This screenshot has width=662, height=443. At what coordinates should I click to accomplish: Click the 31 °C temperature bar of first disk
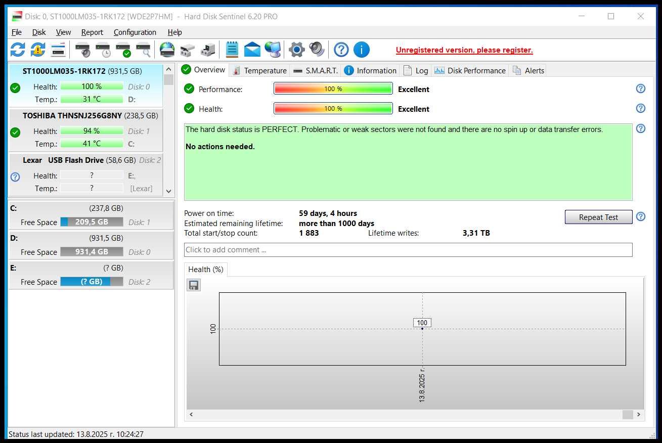92,99
